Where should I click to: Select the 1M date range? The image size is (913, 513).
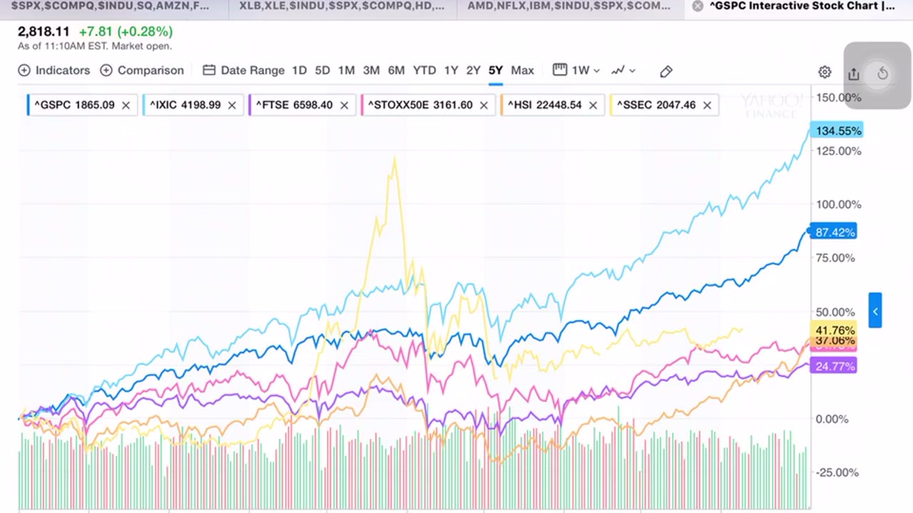click(346, 71)
